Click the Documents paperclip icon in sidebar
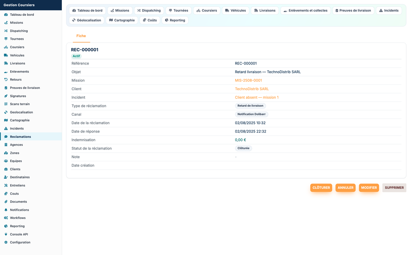 tap(6, 202)
